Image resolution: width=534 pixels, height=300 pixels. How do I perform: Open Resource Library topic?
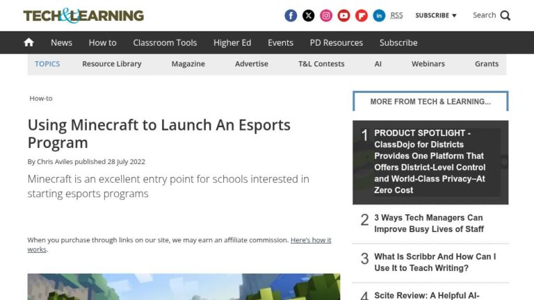click(112, 64)
